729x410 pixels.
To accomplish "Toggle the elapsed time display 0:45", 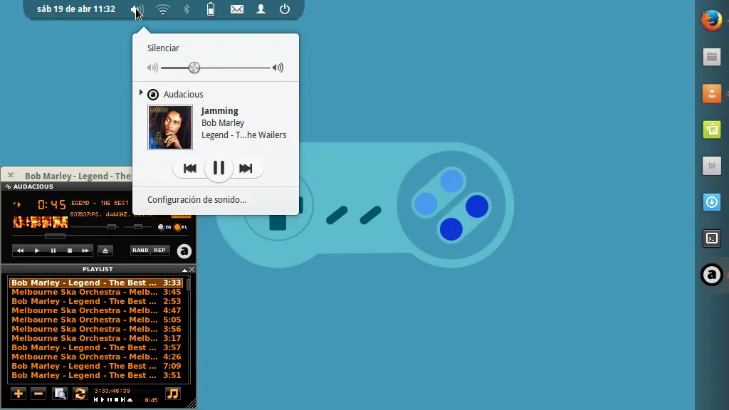I will click(51, 204).
